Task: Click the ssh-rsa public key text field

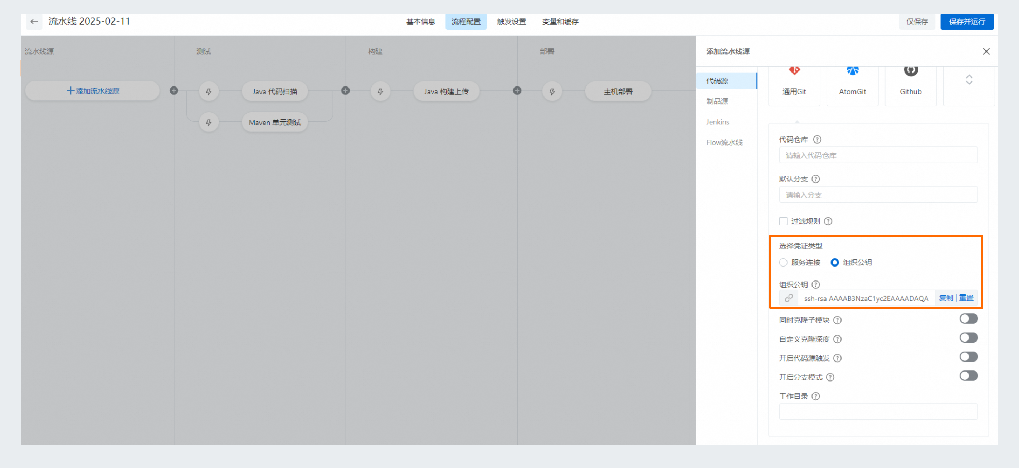Action: [x=866, y=298]
